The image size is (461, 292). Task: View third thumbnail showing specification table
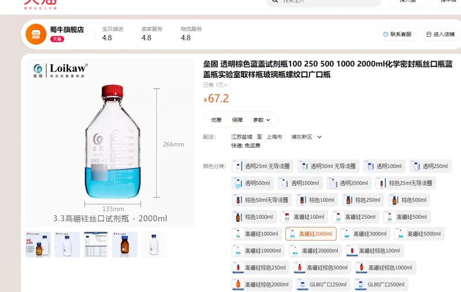(x=96, y=245)
